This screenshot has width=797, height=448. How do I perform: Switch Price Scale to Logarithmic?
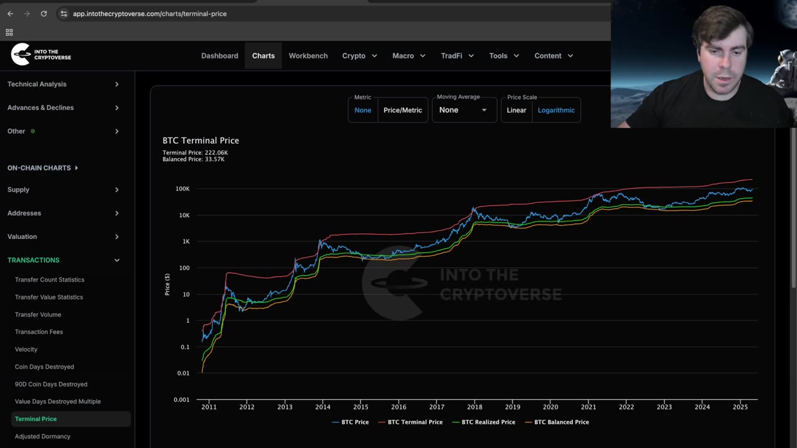tap(556, 110)
